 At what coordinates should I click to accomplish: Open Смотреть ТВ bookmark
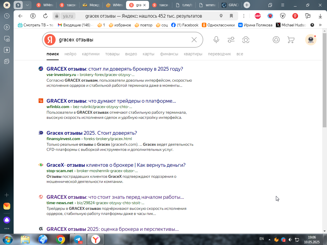click(x=36, y=25)
